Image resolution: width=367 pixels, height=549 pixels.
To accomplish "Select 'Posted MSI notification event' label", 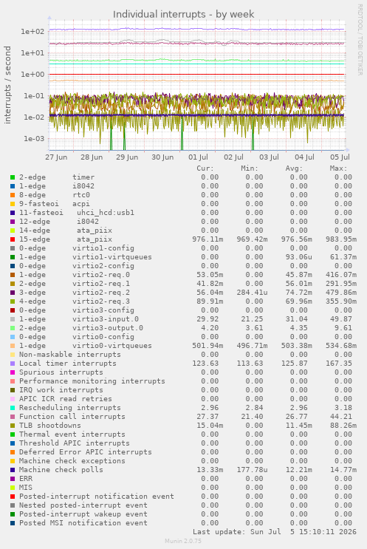I will point(83,523).
